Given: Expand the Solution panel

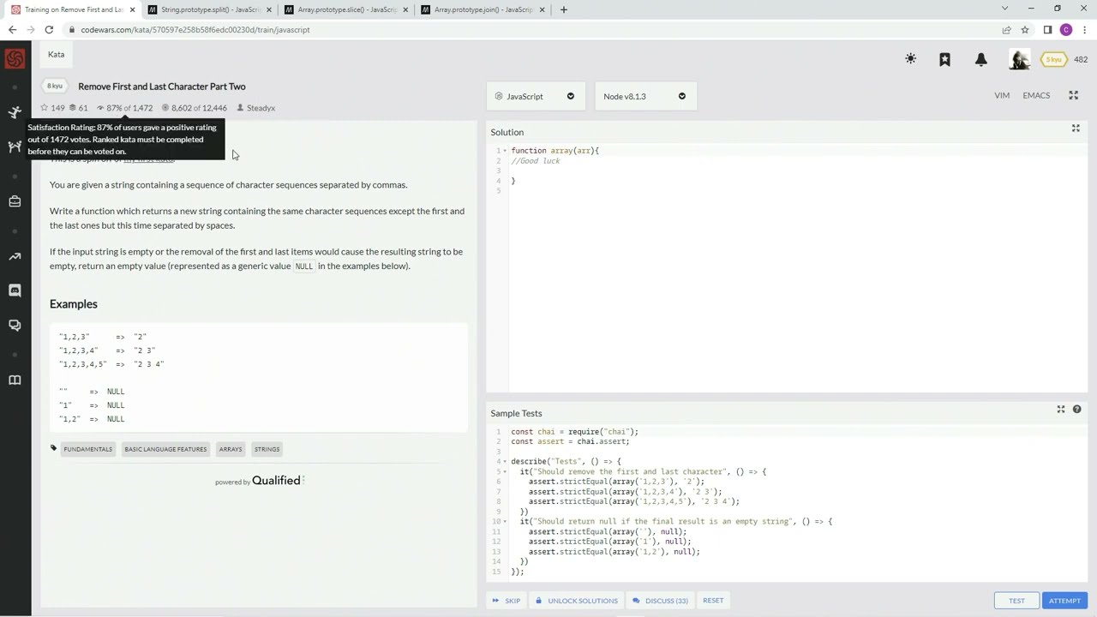Looking at the screenshot, I should pos(1076,129).
